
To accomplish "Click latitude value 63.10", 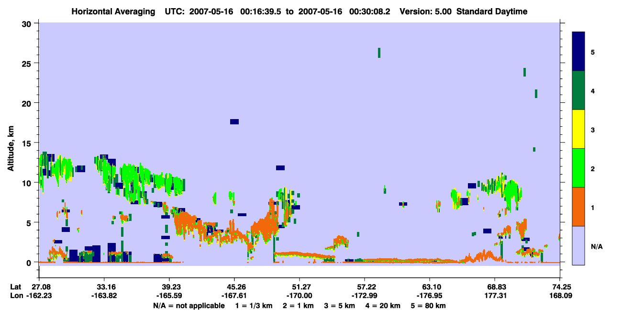I will pos(430,286).
